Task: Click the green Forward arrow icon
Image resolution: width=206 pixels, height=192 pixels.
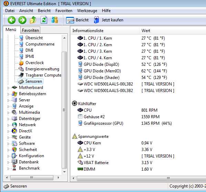Action: click(22, 20)
